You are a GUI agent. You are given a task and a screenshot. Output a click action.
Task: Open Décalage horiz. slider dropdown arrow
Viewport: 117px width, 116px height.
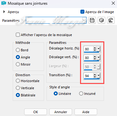(98, 49)
